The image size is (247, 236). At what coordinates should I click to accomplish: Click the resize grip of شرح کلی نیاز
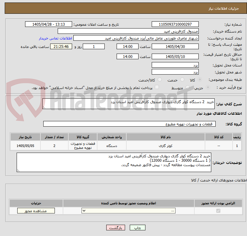tap(44, 108)
